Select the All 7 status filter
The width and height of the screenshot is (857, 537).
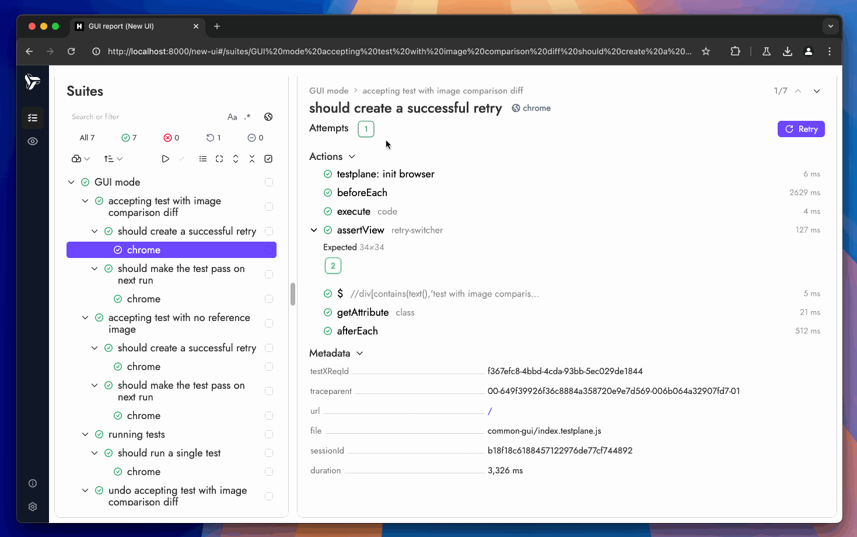pos(87,138)
